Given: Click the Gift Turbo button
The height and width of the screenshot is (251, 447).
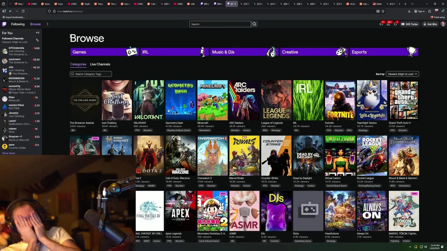Looking at the screenshot, I should [x=410, y=24].
